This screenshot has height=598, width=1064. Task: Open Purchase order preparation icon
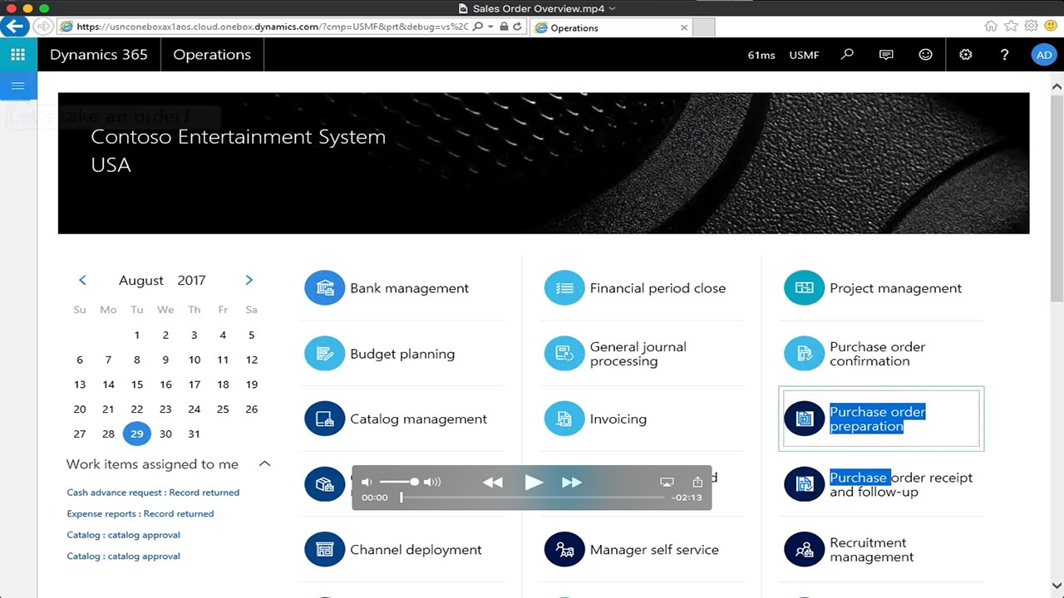[804, 419]
